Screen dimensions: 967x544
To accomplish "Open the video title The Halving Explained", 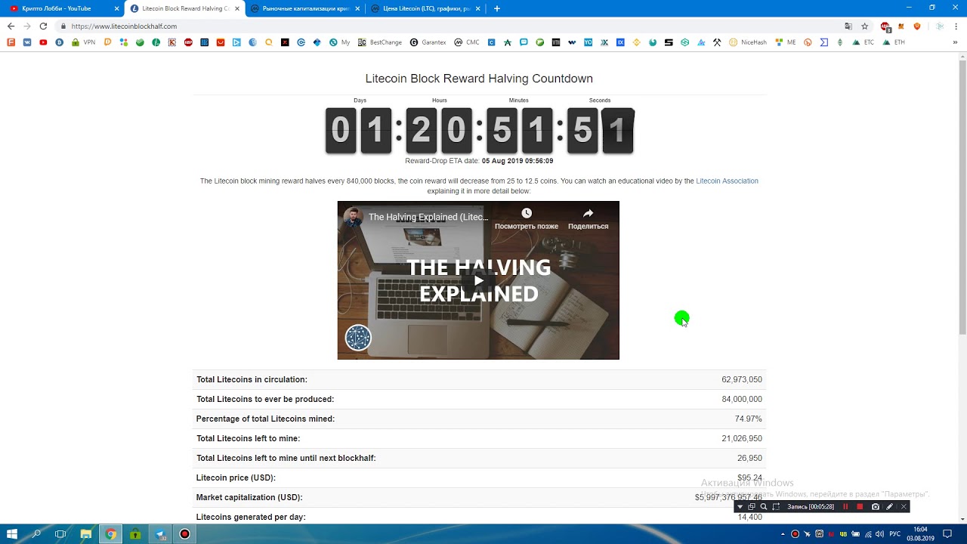I will 428,217.
